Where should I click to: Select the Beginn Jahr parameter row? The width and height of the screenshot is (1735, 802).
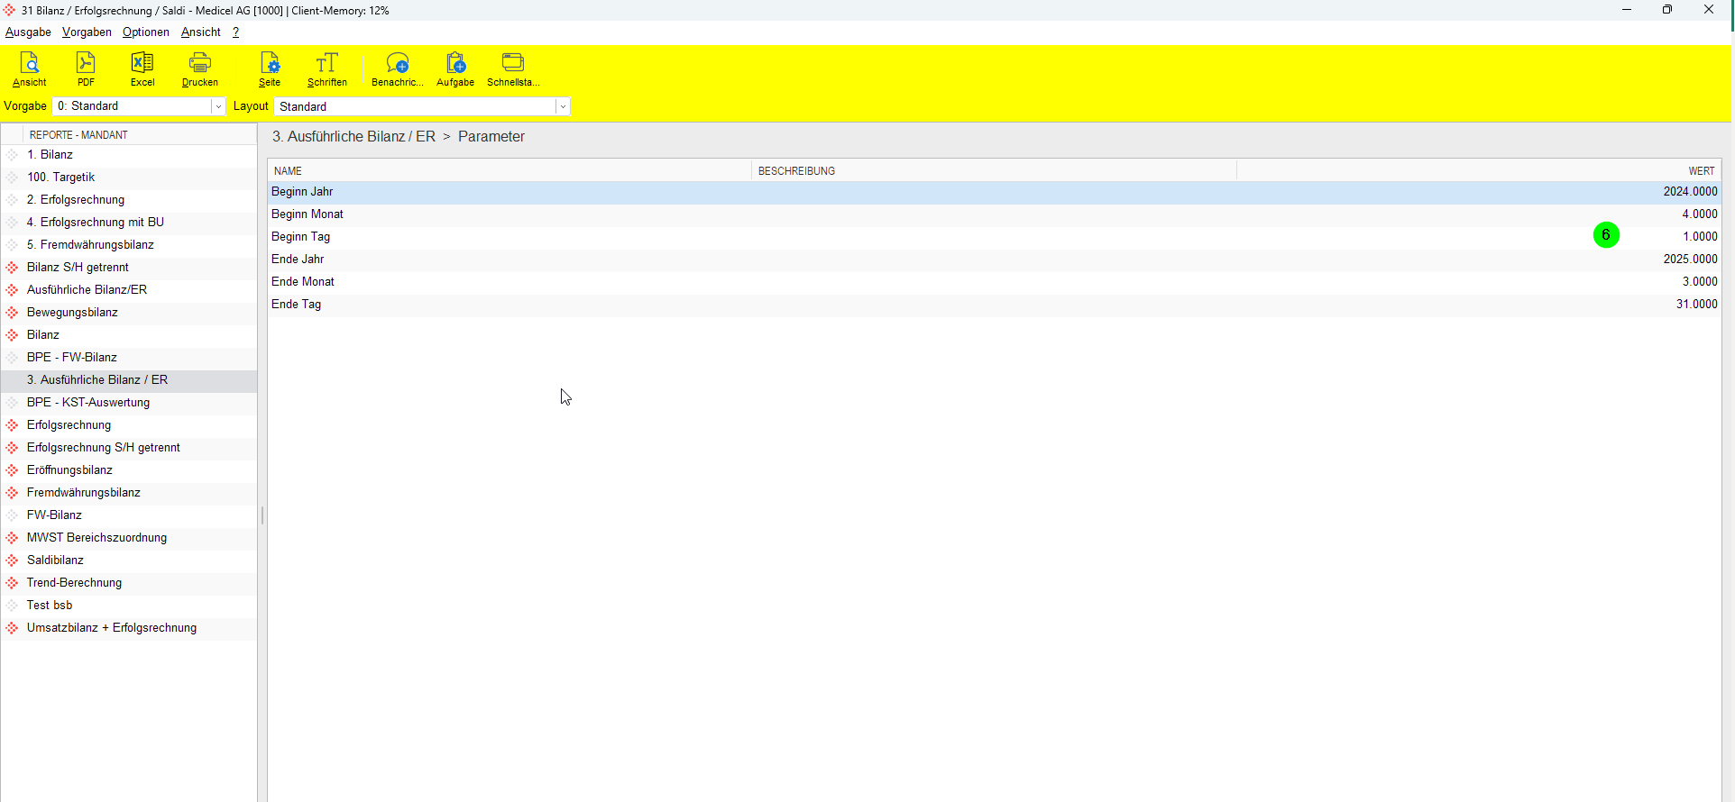(994, 192)
